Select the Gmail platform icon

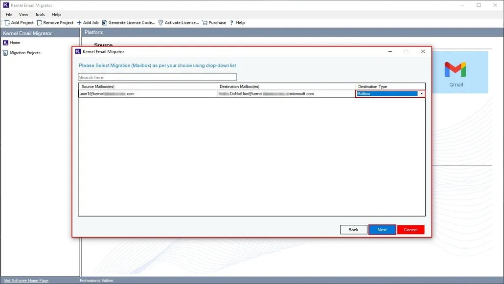(456, 70)
